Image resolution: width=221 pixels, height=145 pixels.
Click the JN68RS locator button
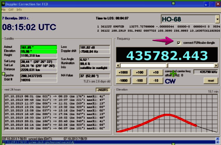[x=103, y=90]
